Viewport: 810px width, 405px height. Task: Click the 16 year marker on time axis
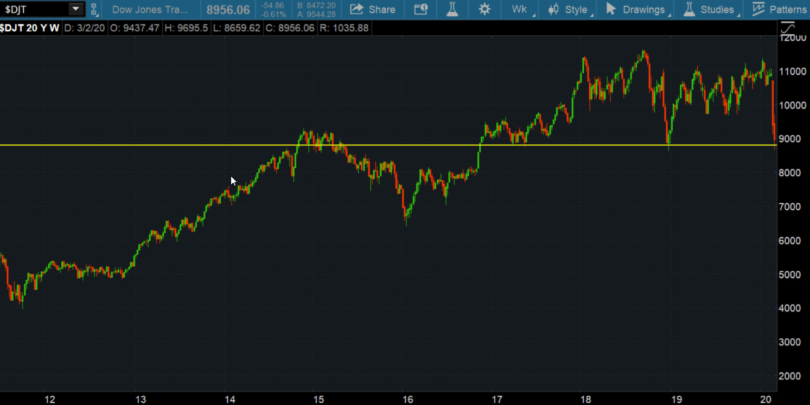[x=407, y=400]
